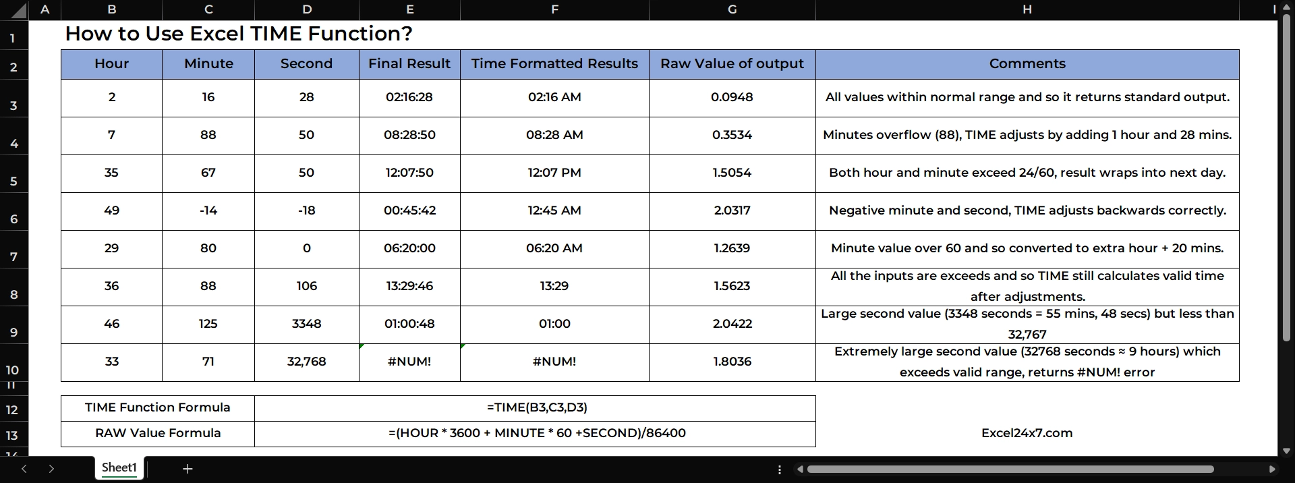Select 'TIME Function Formula' label cell

click(x=158, y=409)
